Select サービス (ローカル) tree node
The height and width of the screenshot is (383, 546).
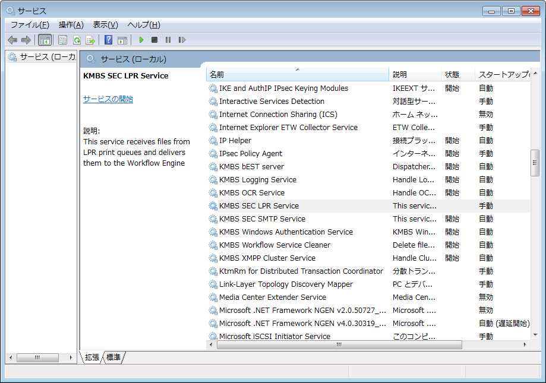(42, 56)
